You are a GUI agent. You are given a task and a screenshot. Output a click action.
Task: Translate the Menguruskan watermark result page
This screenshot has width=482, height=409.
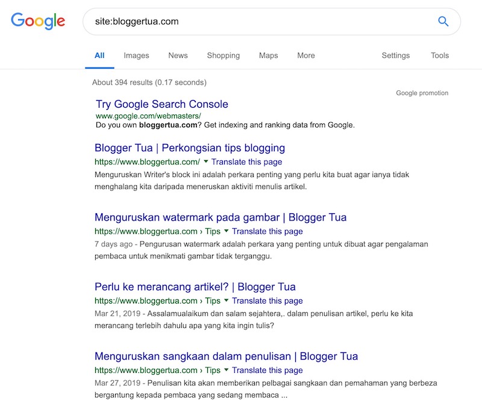pyautogui.click(x=267, y=231)
